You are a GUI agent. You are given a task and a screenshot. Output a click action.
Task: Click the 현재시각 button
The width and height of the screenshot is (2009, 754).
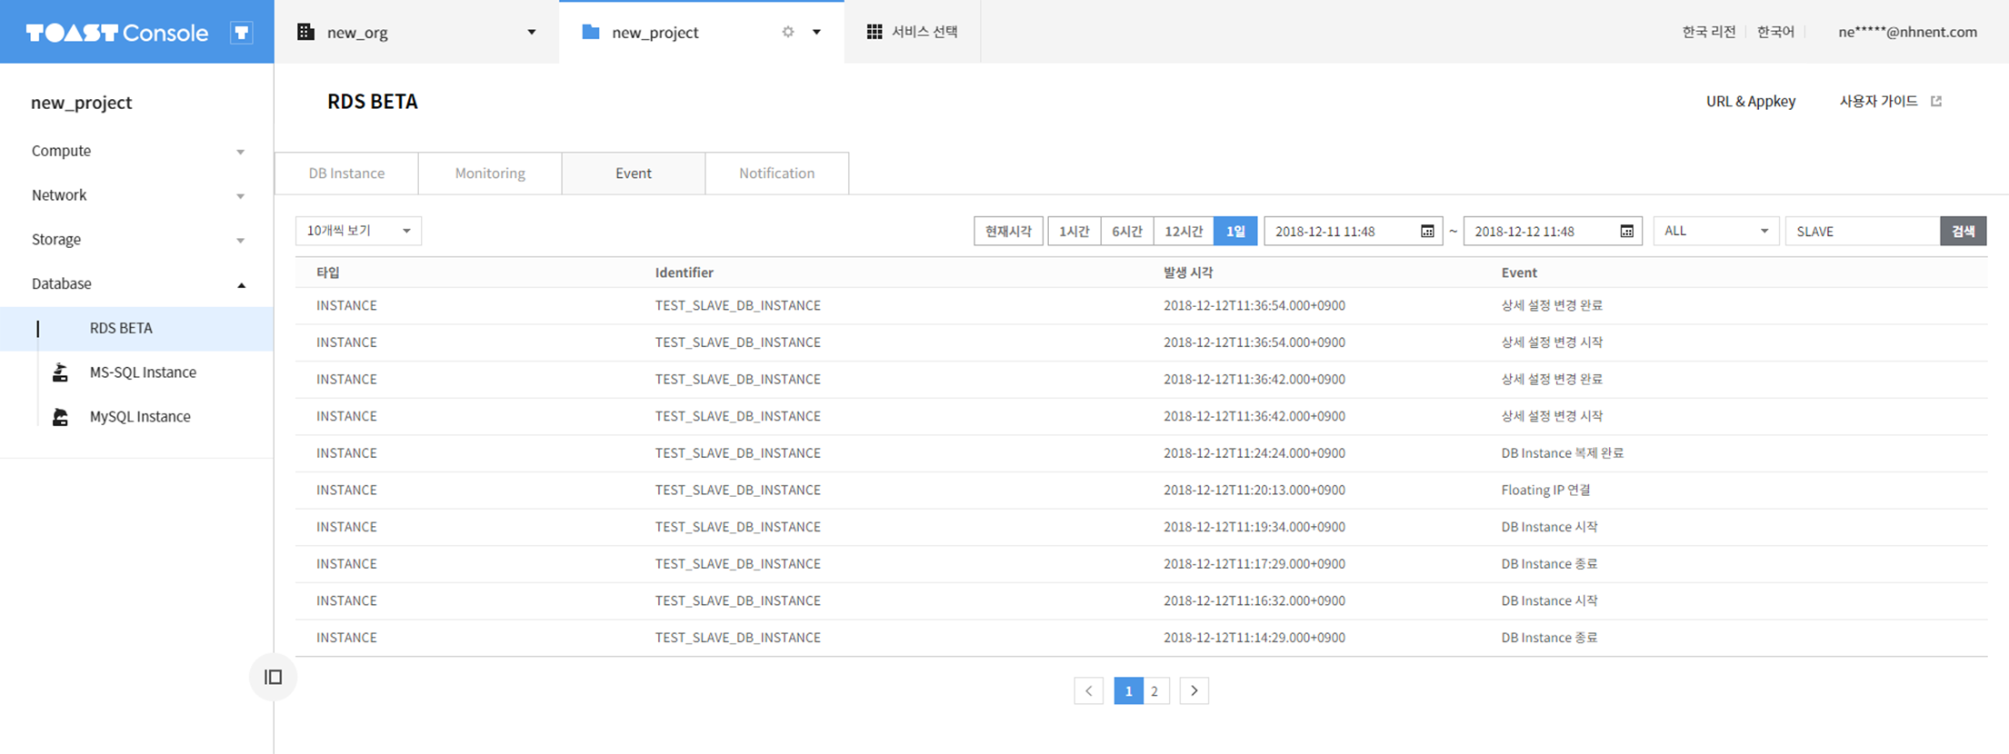(x=1008, y=231)
